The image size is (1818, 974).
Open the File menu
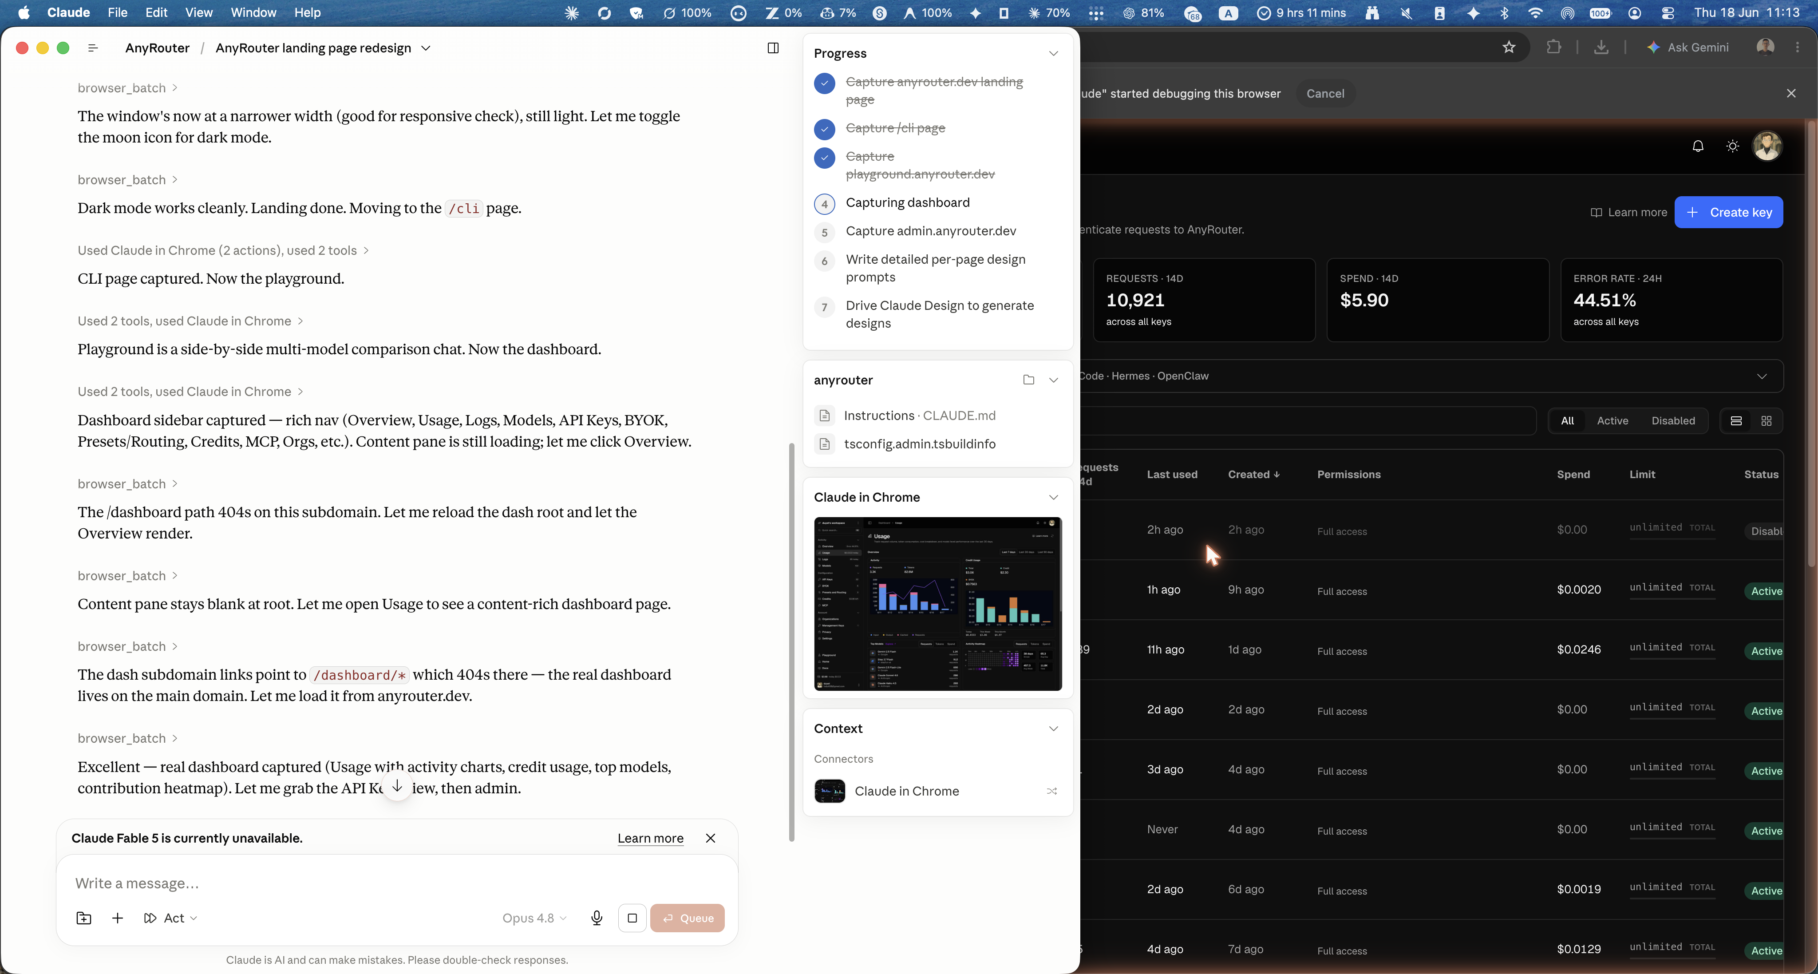pos(117,13)
